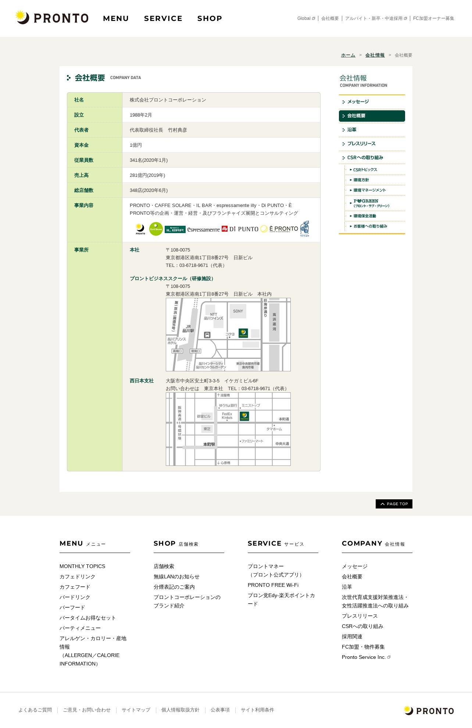Open 次世代育成支援対策推進法 footer link
Screen dimensions: 472x728
pyautogui.click(x=375, y=602)
